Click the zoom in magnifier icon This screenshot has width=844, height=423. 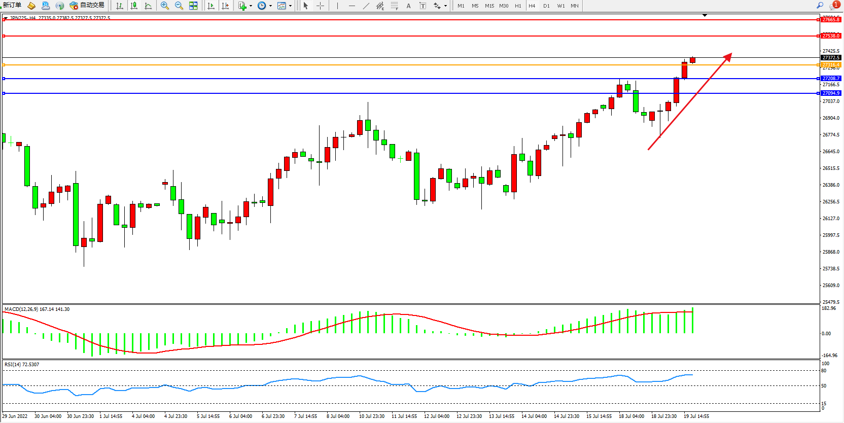[x=165, y=6]
